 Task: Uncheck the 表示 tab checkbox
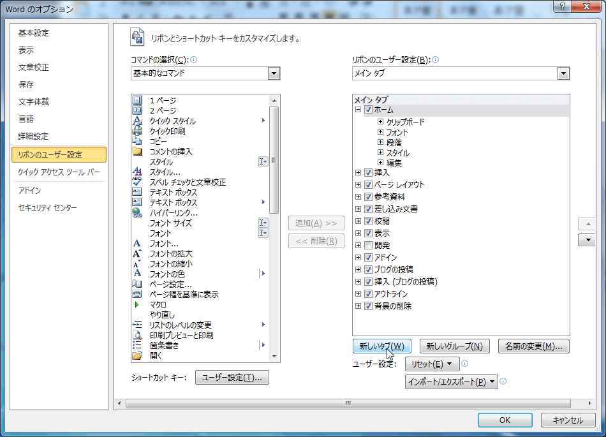(368, 233)
